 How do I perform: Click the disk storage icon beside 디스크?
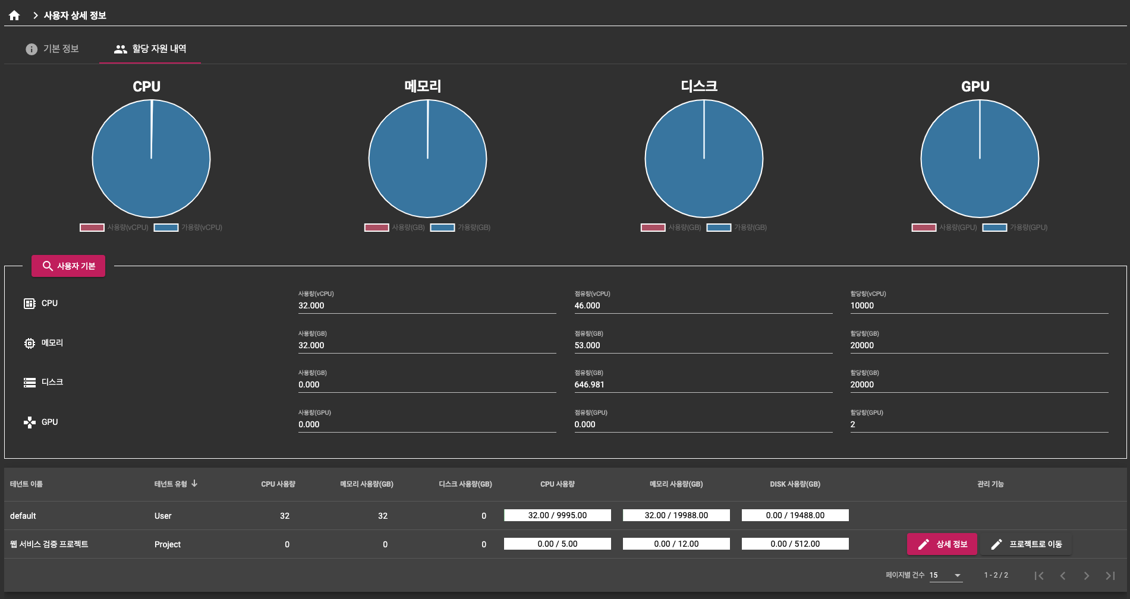tap(29, 383)
